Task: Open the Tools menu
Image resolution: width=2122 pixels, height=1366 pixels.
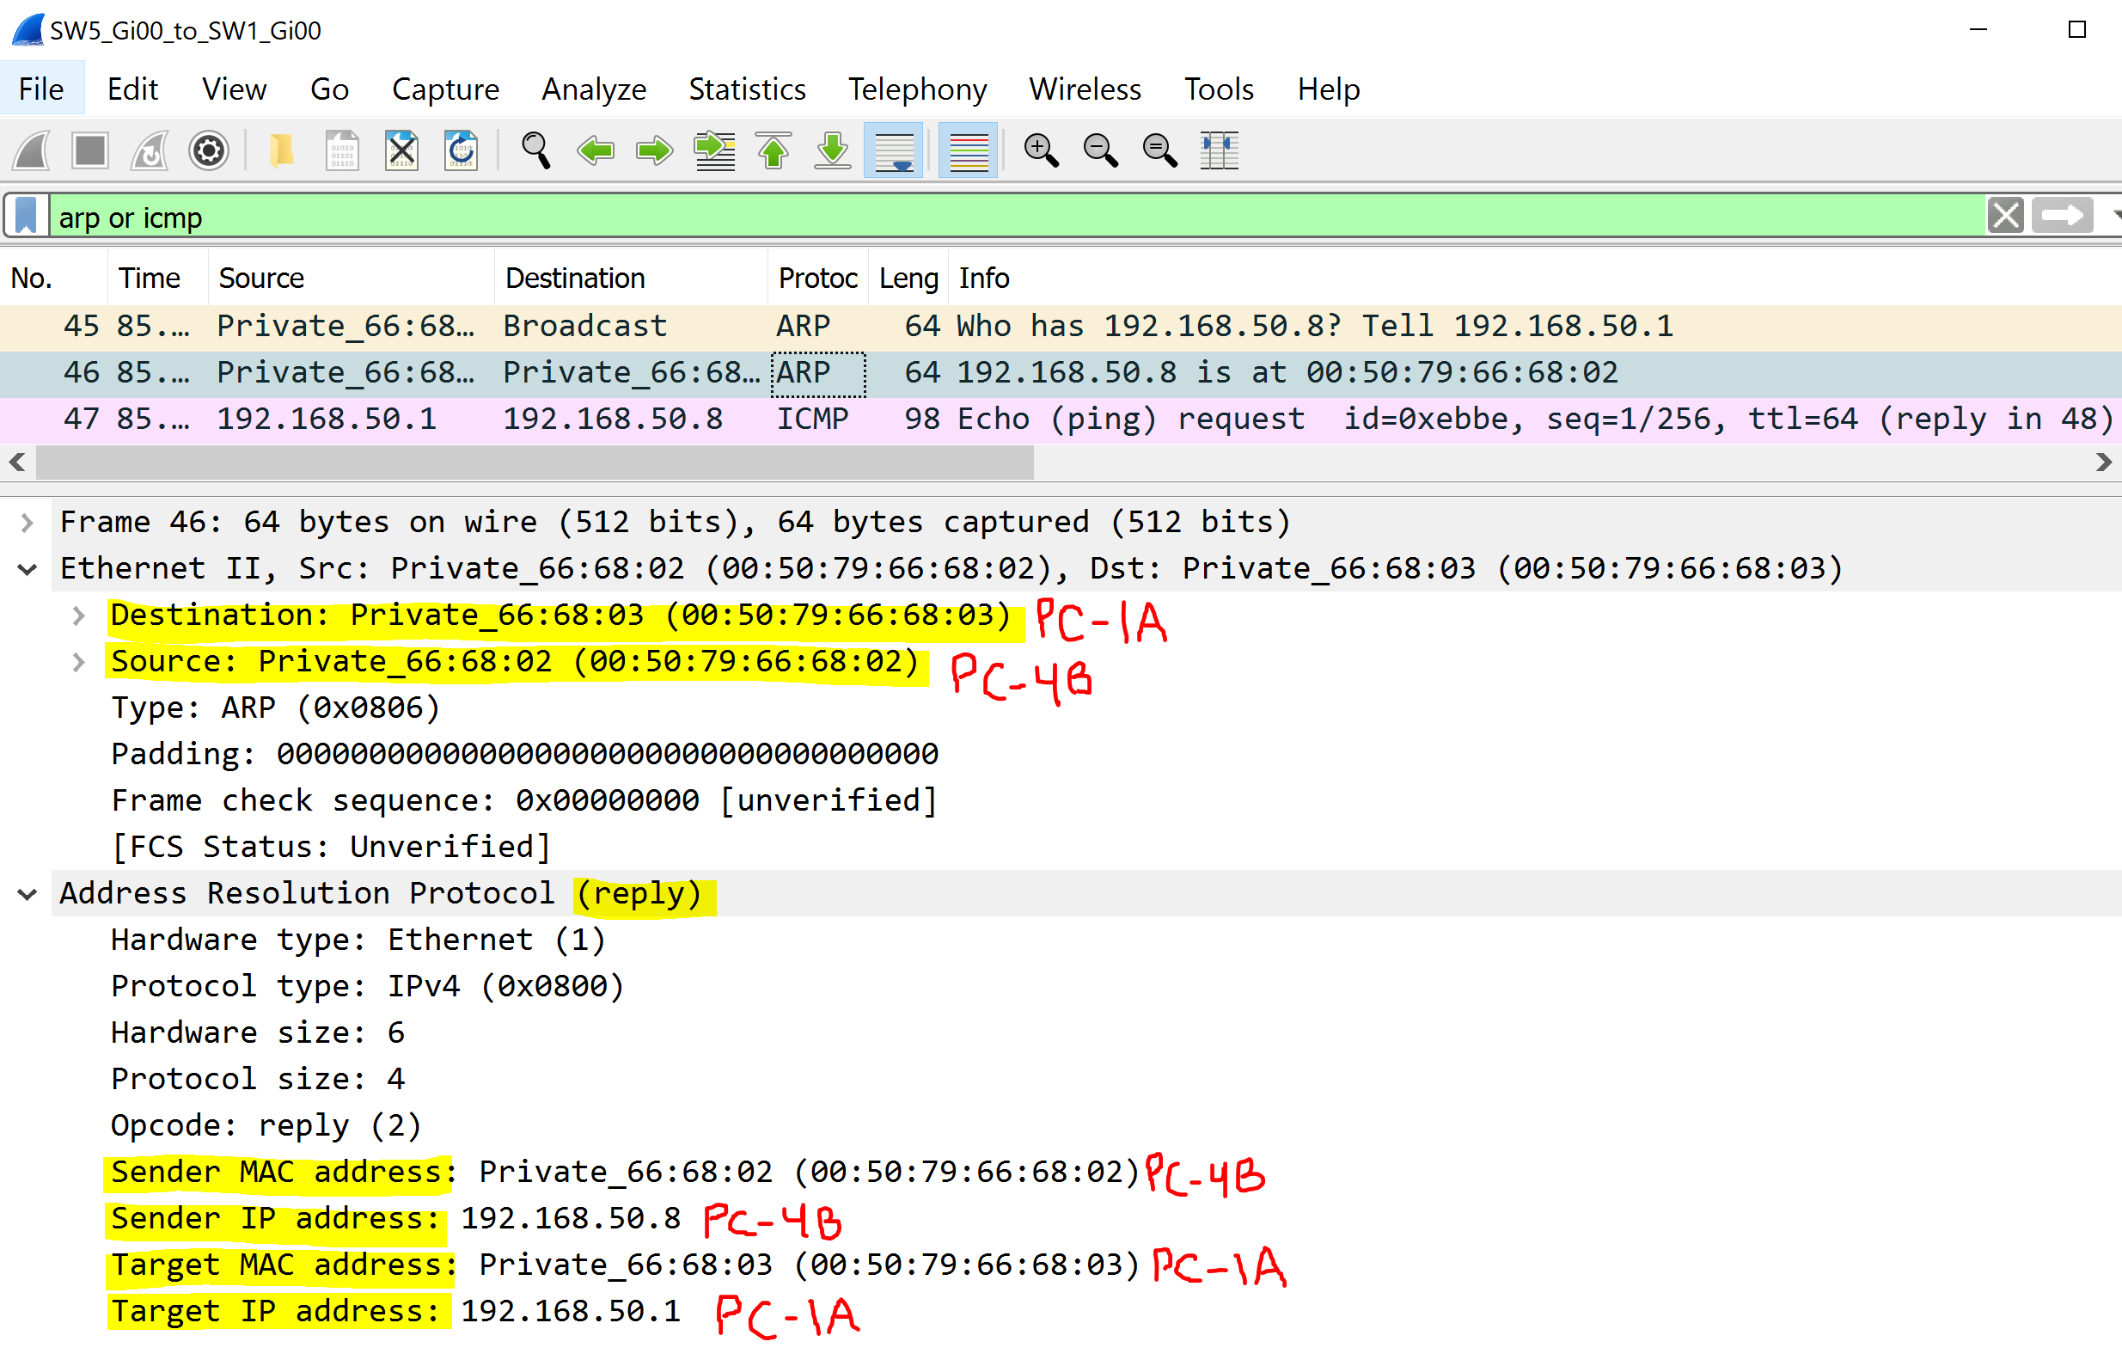Action: (x=1219, y=89)
